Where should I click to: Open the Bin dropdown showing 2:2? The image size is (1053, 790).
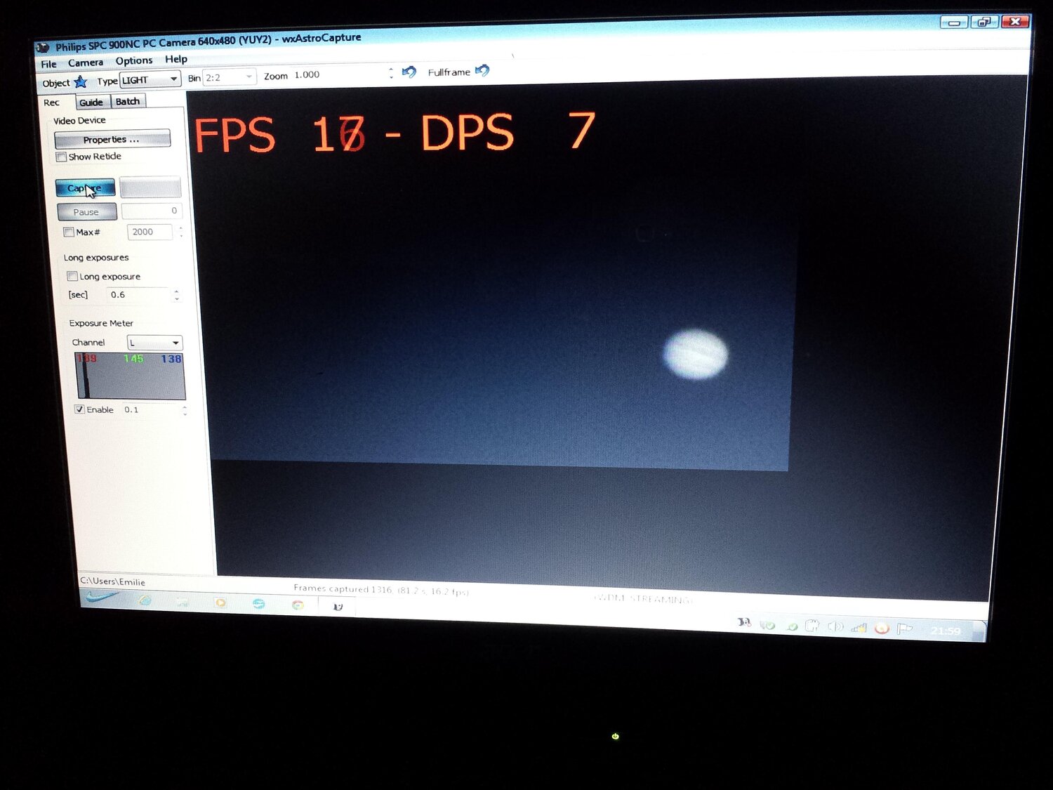click(229, 77)
